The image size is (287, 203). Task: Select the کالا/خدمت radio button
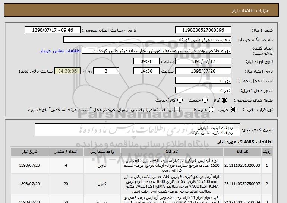[180, 100]
